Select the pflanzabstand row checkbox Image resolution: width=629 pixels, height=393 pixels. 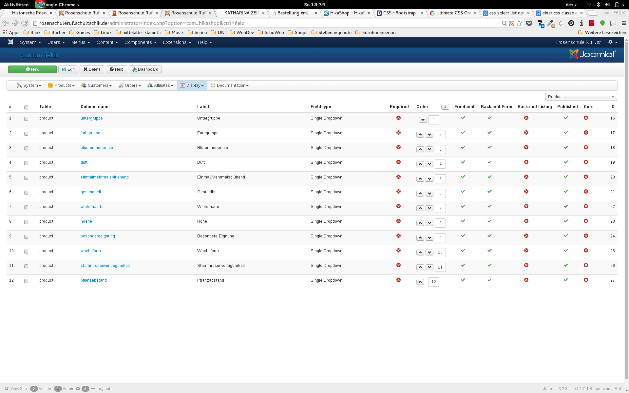click(x=26, y=281)
